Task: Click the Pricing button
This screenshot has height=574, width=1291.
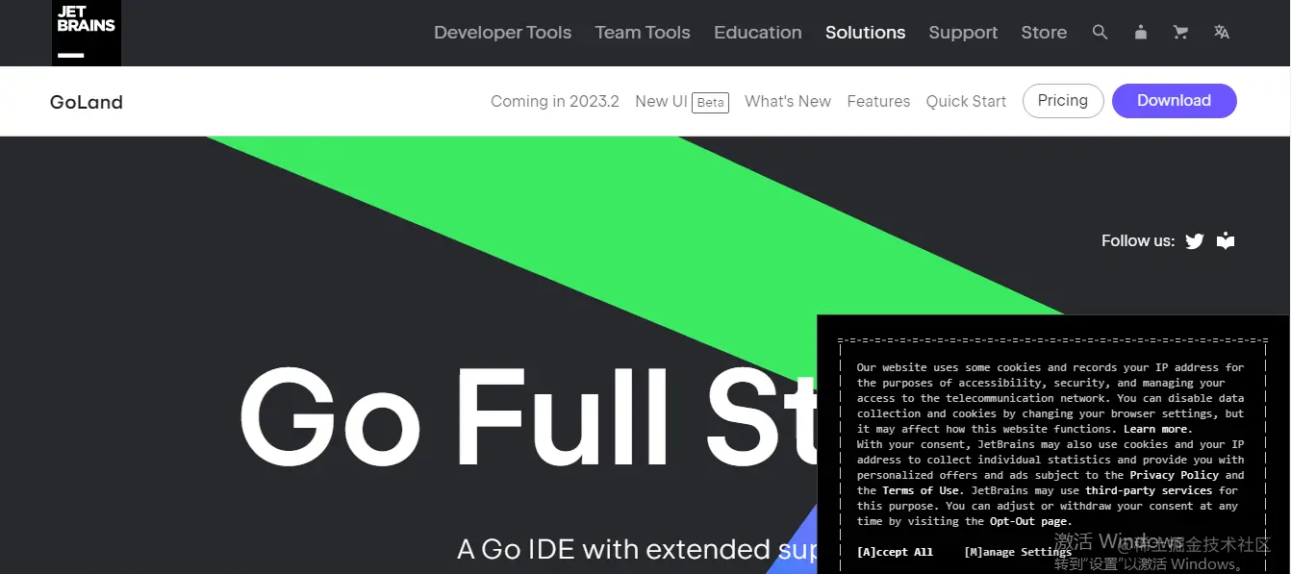Action: coord(1063,101)
